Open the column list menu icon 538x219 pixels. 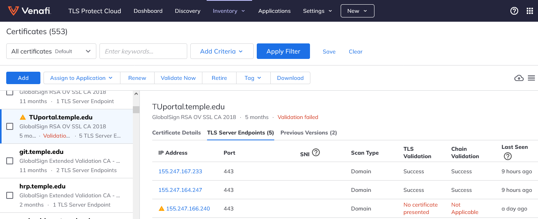[531, 78]
